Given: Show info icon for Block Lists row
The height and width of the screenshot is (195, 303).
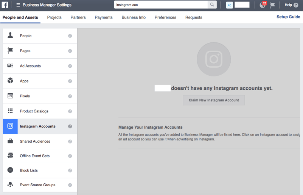Looking at the screenshot, I should pos(70,170).
